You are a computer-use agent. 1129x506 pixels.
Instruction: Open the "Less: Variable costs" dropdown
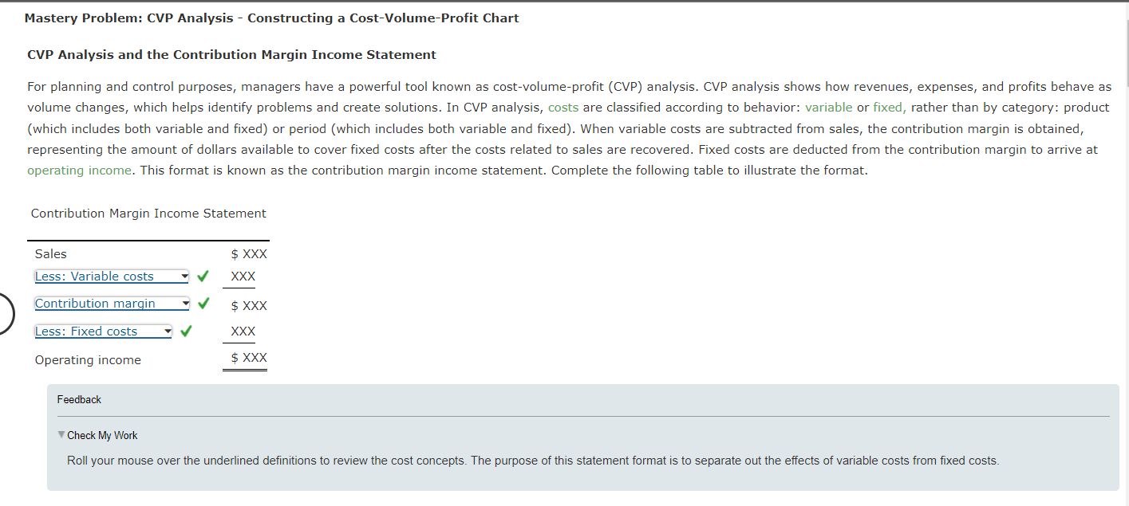click(111, 276)
